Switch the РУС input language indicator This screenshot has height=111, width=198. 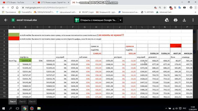(184, 108)
